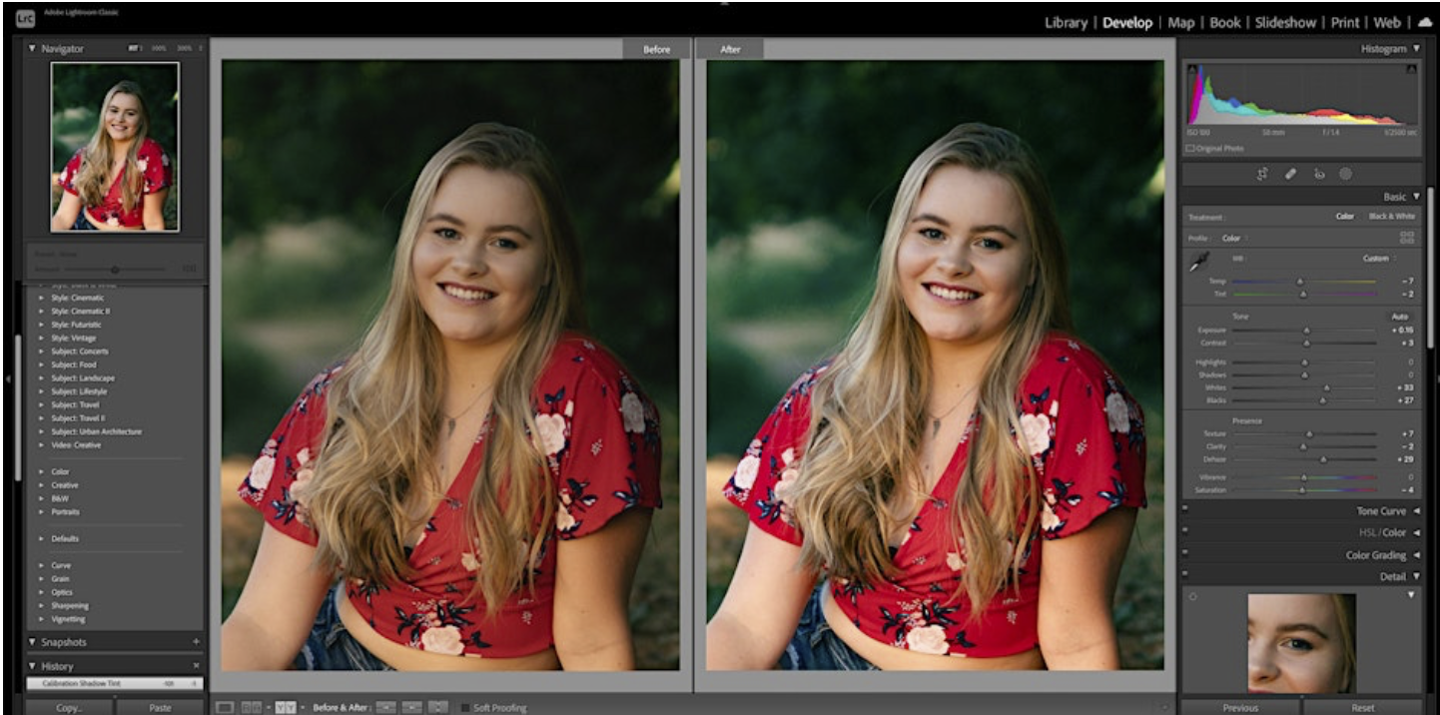Image resolution: width=1440 pixels, height=715 pixels.
Task: Click the Paste button at bottom left
Action: click(x=160, y=706)
